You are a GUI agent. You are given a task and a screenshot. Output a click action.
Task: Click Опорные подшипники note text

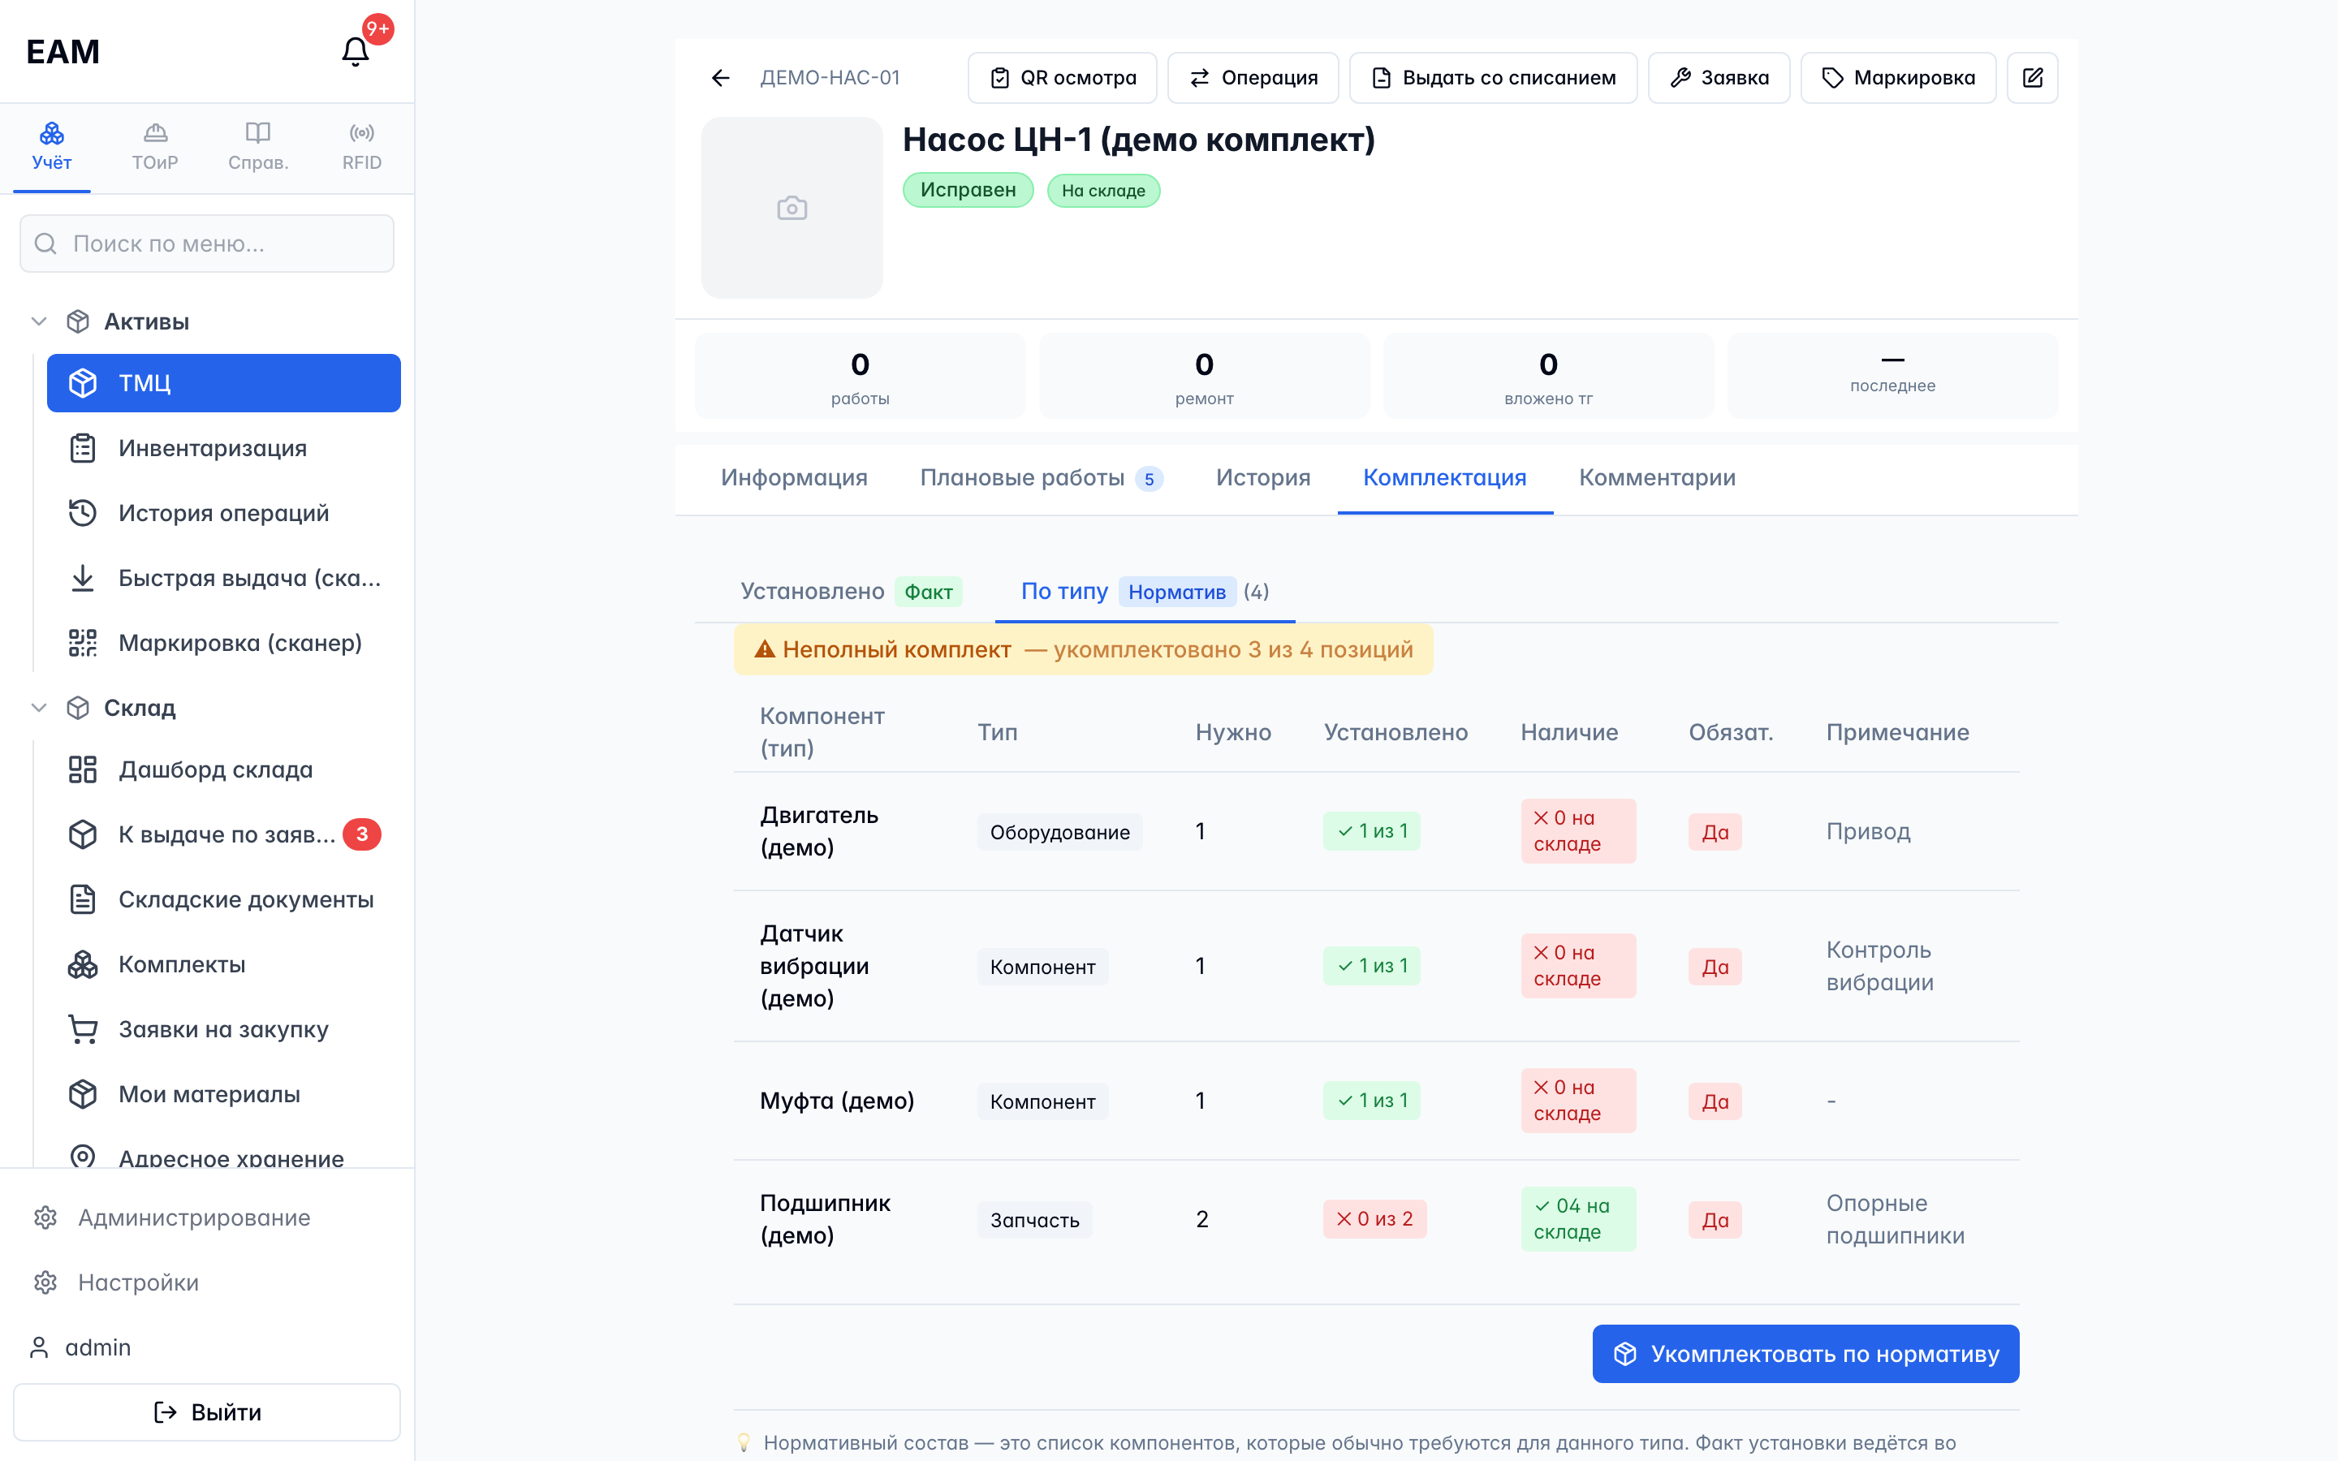1895,1219
